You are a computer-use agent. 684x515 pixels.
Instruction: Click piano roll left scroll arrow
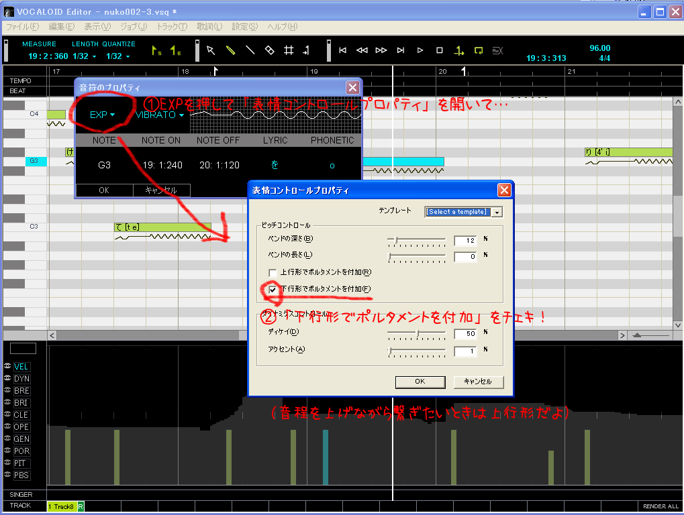tap(52, 335)
